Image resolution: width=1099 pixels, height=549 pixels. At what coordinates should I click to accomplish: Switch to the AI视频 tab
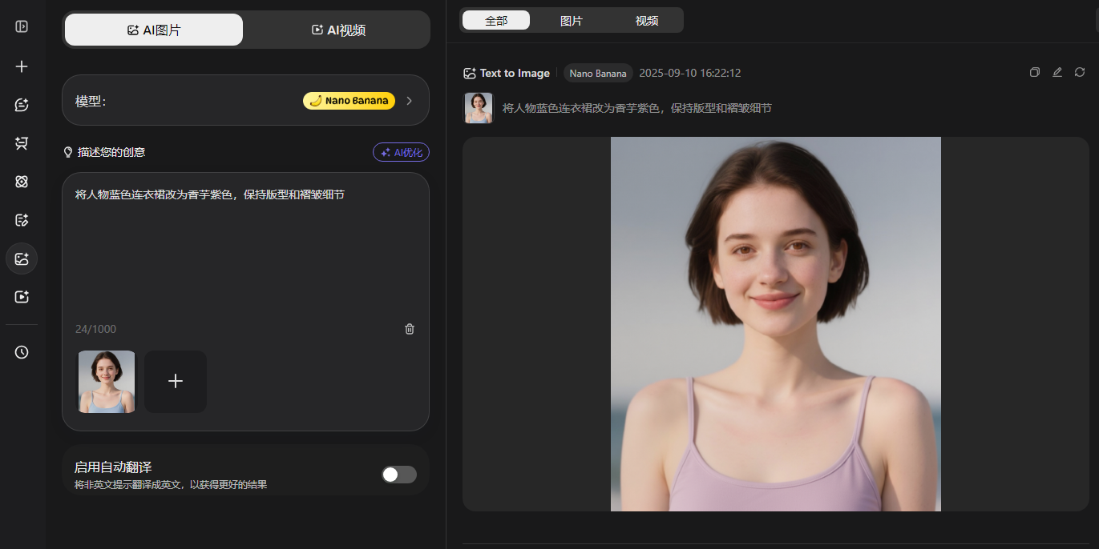point(338,30)
